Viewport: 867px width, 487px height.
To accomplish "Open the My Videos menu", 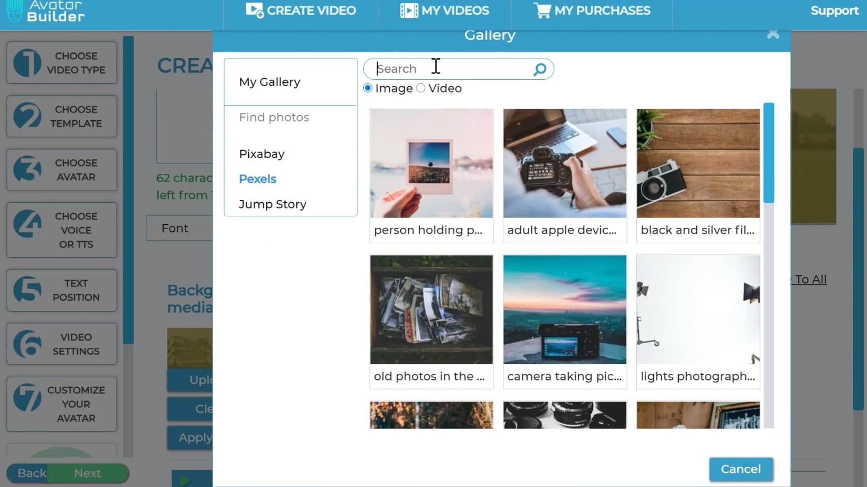I will (444, 10).
